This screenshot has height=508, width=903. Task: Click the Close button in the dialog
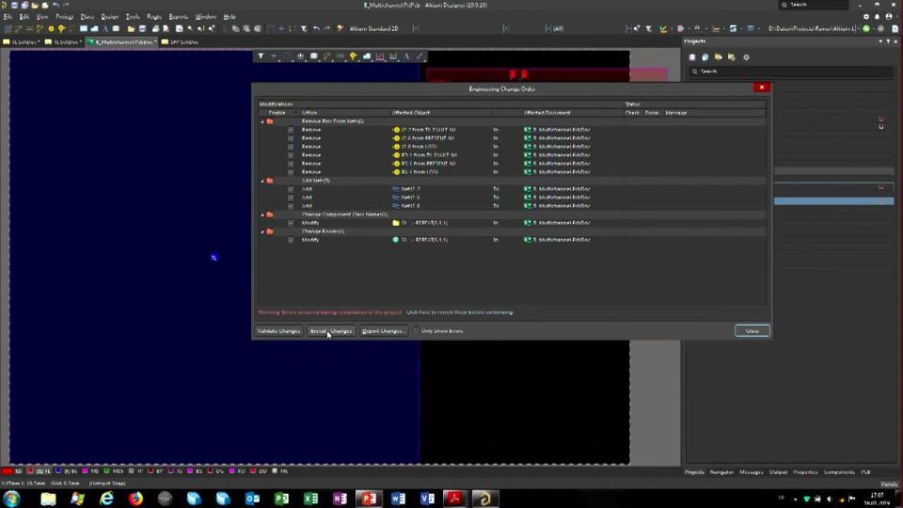(x=752, y=331)
